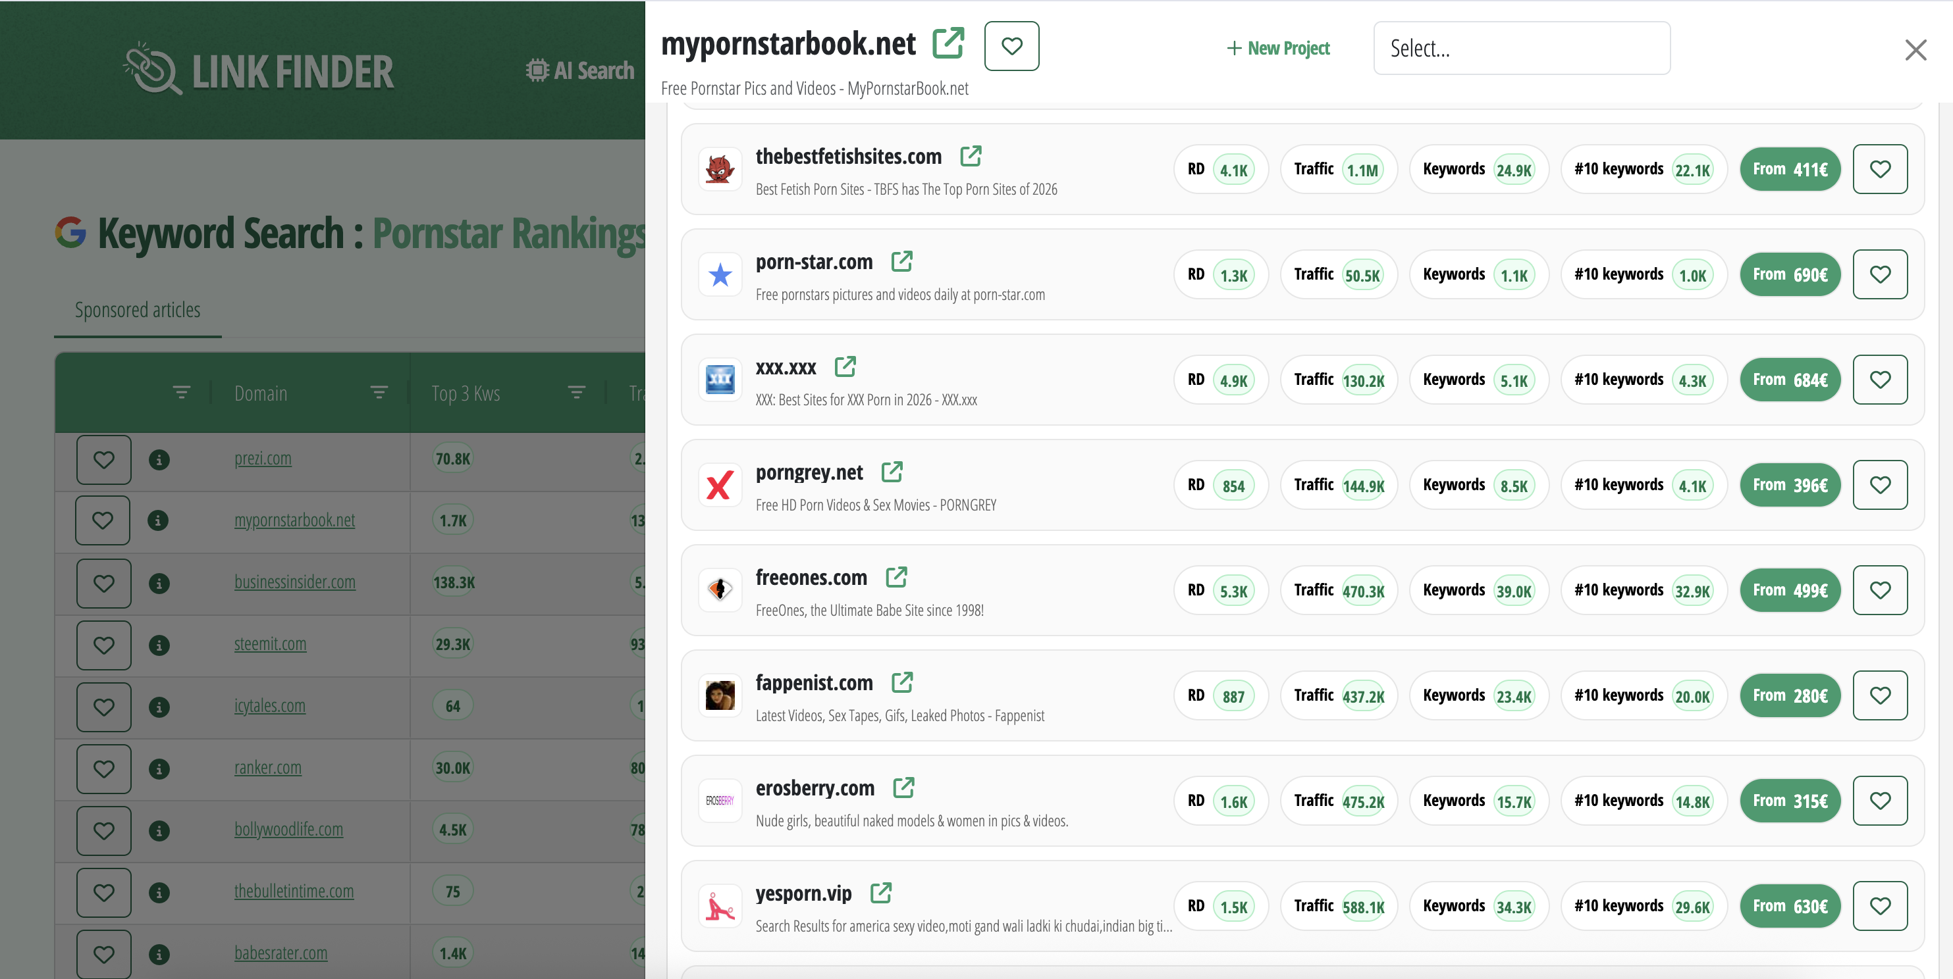Favorite prezi.com in the table

[x=103, y=459]
